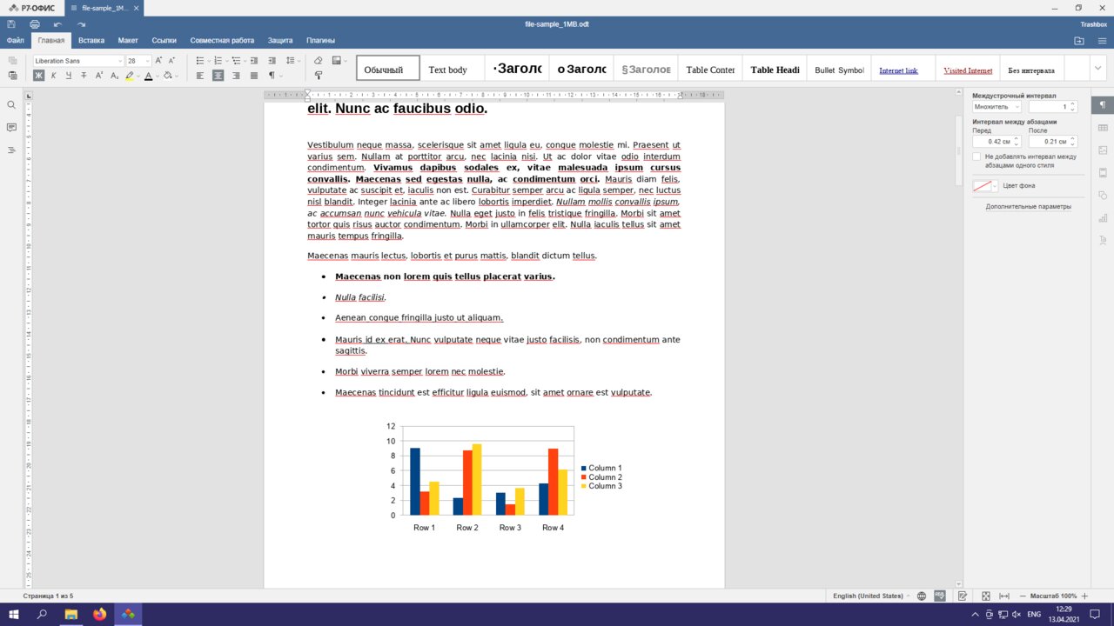The image size is (1114, 626).
Task: Open comments panel in left sidebar
Action: [x=11, y=127]
